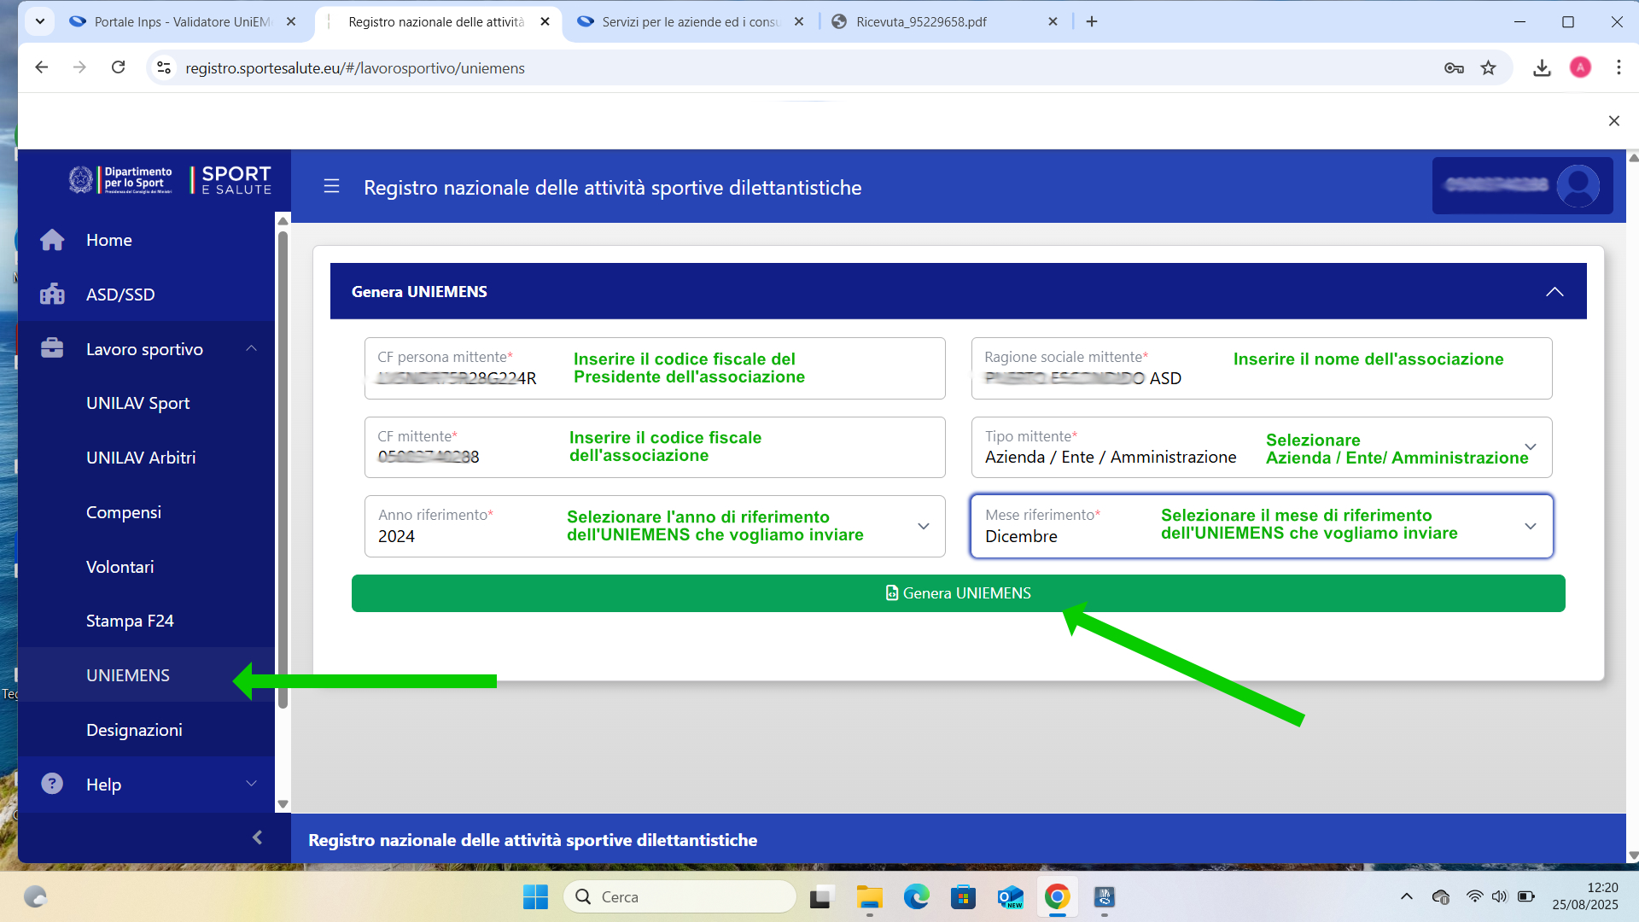Click the hamburger menu icon in header
Viewport: 1639px width, 922px height.
coord(331,187)
